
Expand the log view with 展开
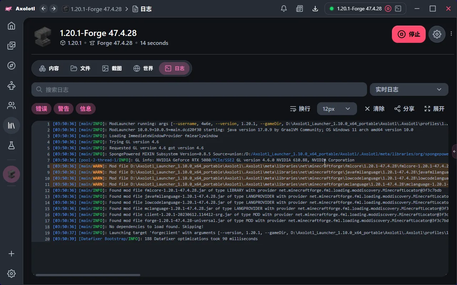point(434,109)
